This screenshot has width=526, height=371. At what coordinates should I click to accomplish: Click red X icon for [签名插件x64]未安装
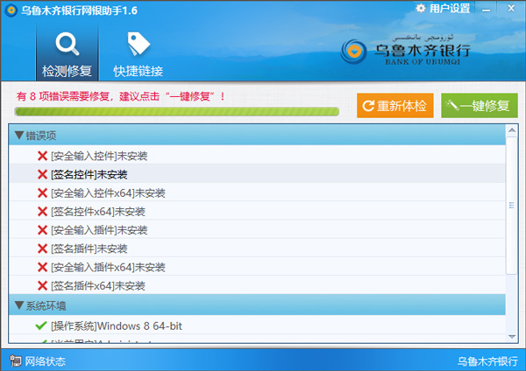click(x=42, y=285)
